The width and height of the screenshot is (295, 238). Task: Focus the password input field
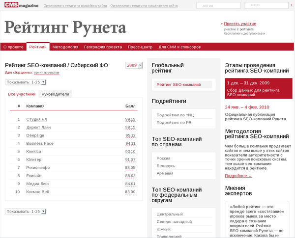click(265, 5)
